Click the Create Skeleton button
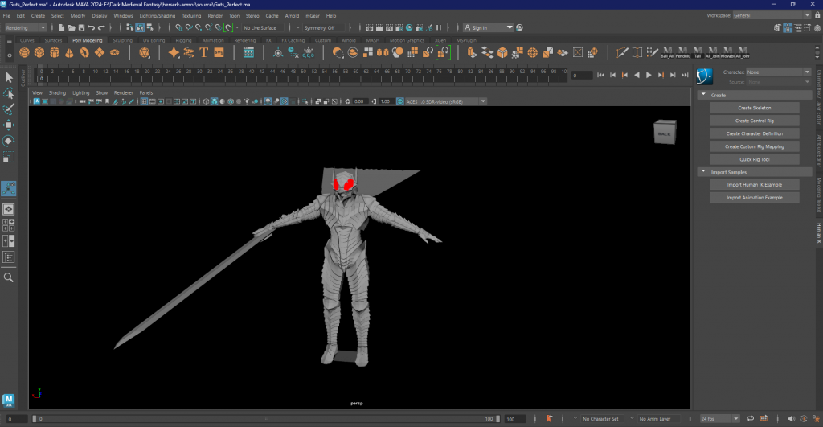Screen dimensions: 823x427 coord(754,108)
